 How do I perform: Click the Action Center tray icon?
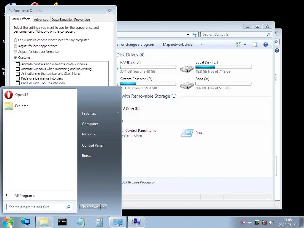pyautogui.click(x=257, y=222)
